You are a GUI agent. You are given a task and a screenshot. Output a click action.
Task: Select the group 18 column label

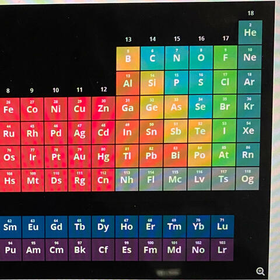[251, 13]
